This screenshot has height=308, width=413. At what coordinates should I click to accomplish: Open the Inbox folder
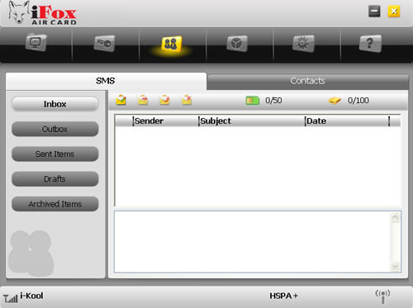point(55,104)
